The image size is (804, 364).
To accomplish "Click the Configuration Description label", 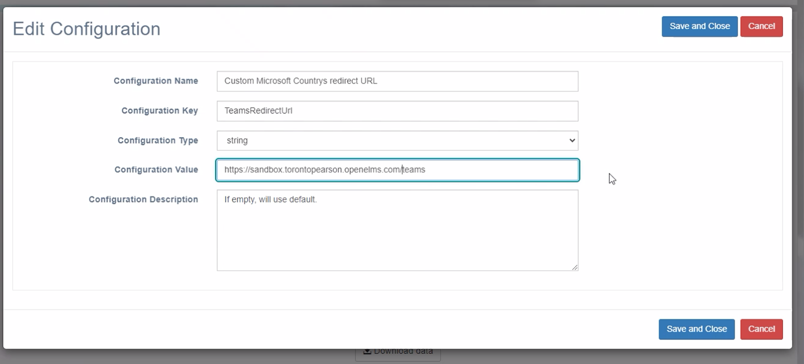I will point(143,199).
